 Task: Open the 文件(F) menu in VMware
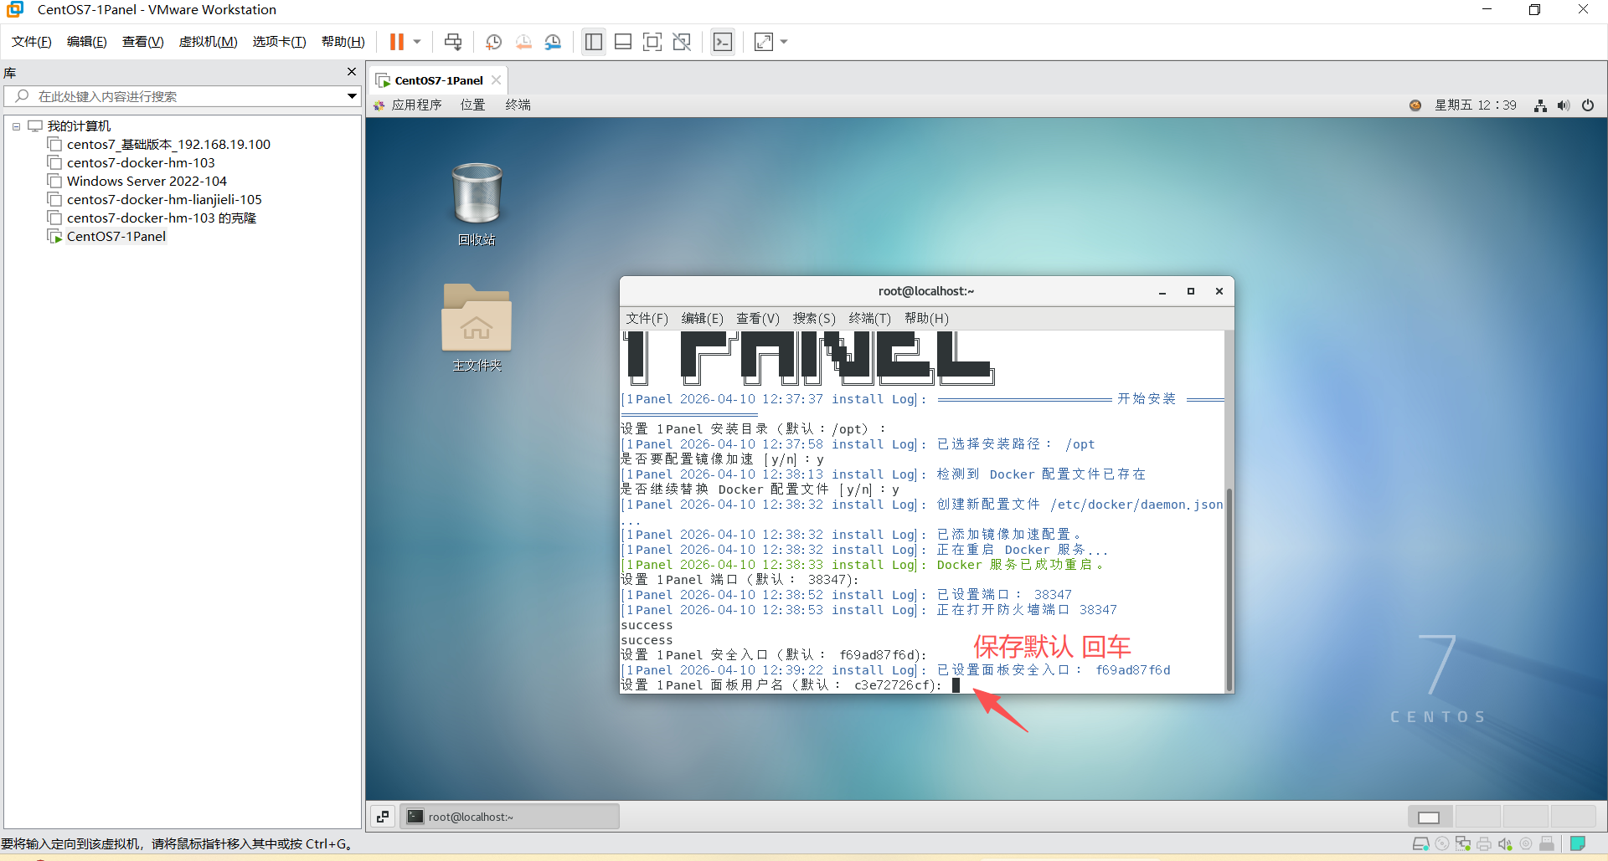(32, 42)
